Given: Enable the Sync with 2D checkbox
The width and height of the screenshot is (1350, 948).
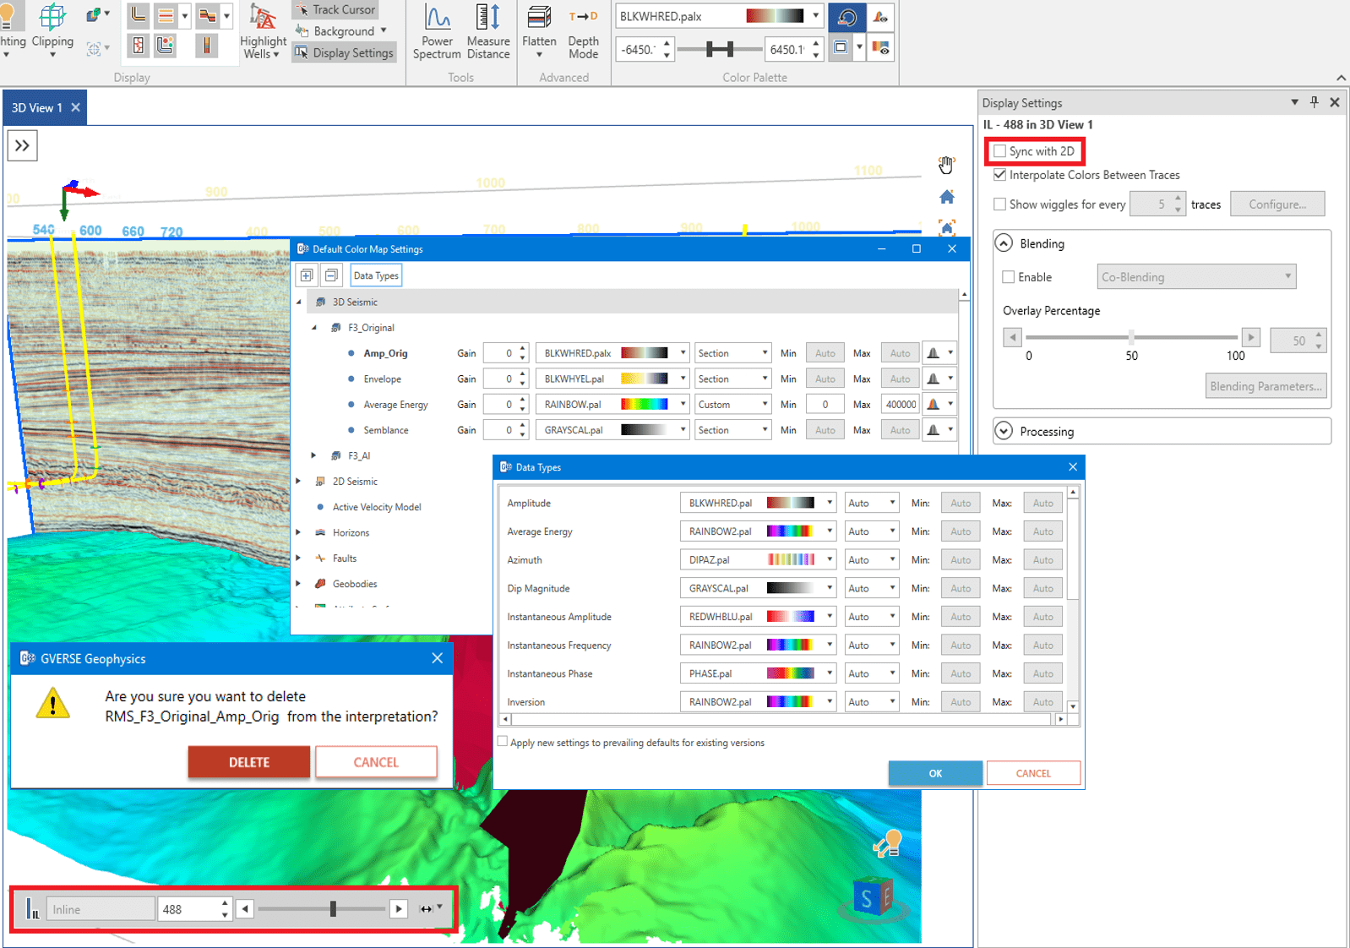Looking at the screenshot, I should [1000, 151].
